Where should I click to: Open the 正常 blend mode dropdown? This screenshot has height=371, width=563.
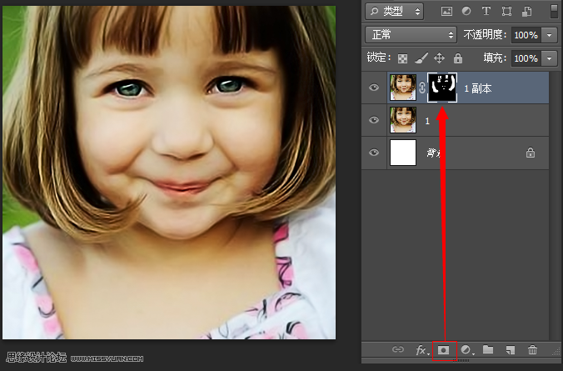411,35
